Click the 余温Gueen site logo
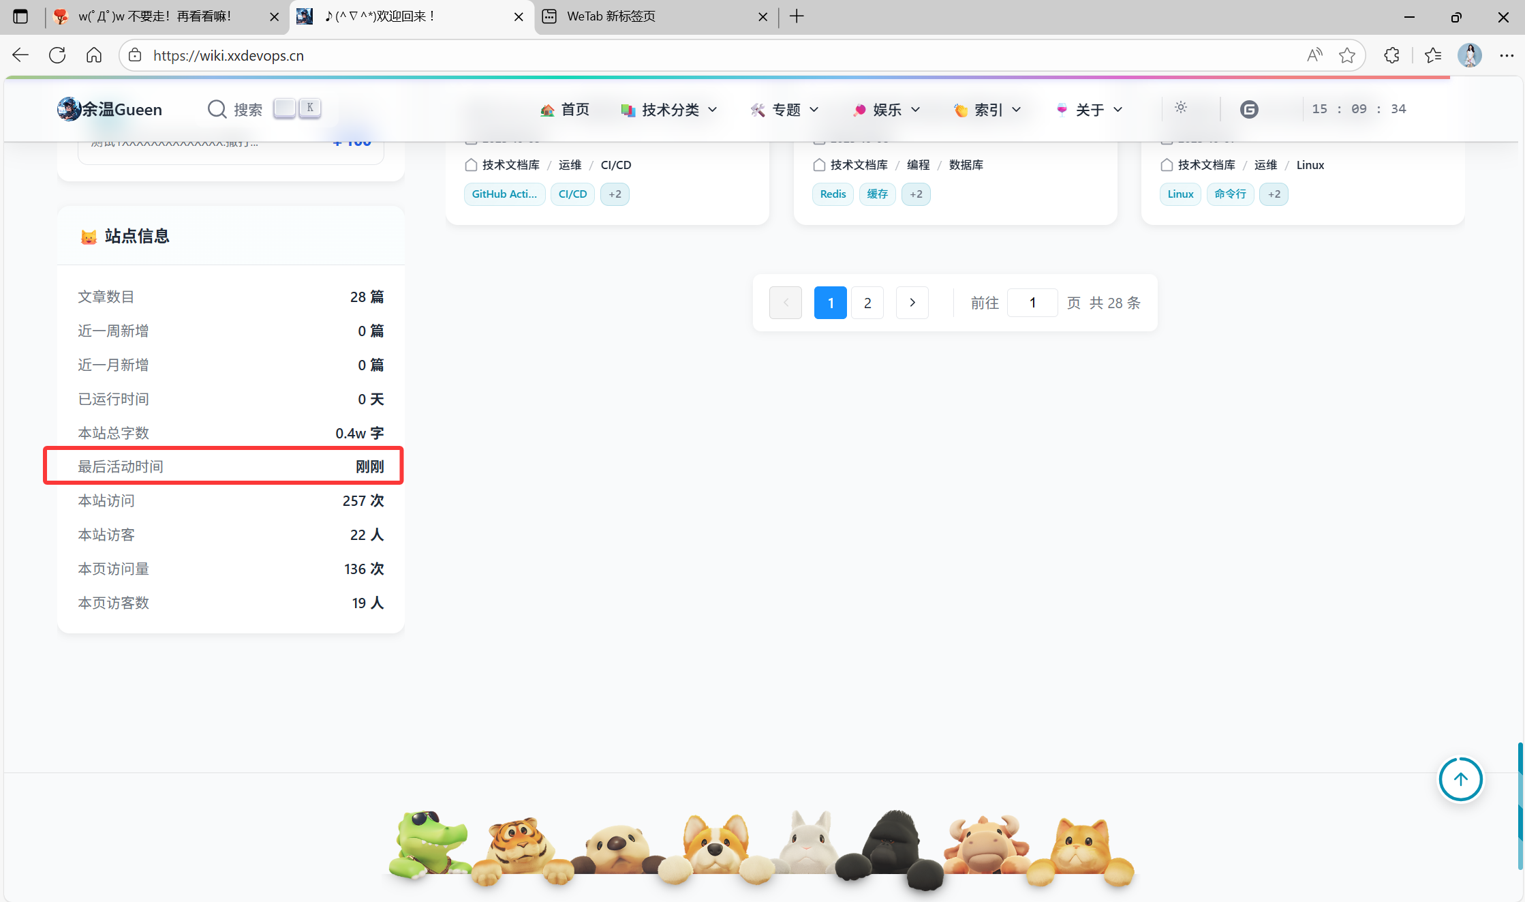 coord(110,109)
